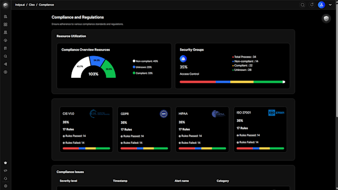Viewport: 338px width, 190px height.
Task: Open the cloud icon in the sidebar
Action: point(5,41)
